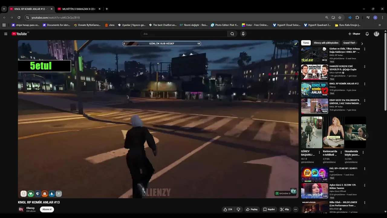Open the TİLKİ AVI video thumbnail
This screenshot has height=218, width=387.
[x=314, y=54]
